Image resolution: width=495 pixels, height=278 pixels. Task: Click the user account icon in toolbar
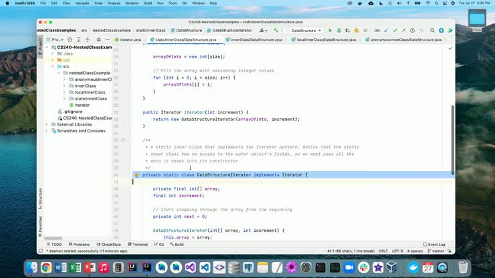(263, 31)
